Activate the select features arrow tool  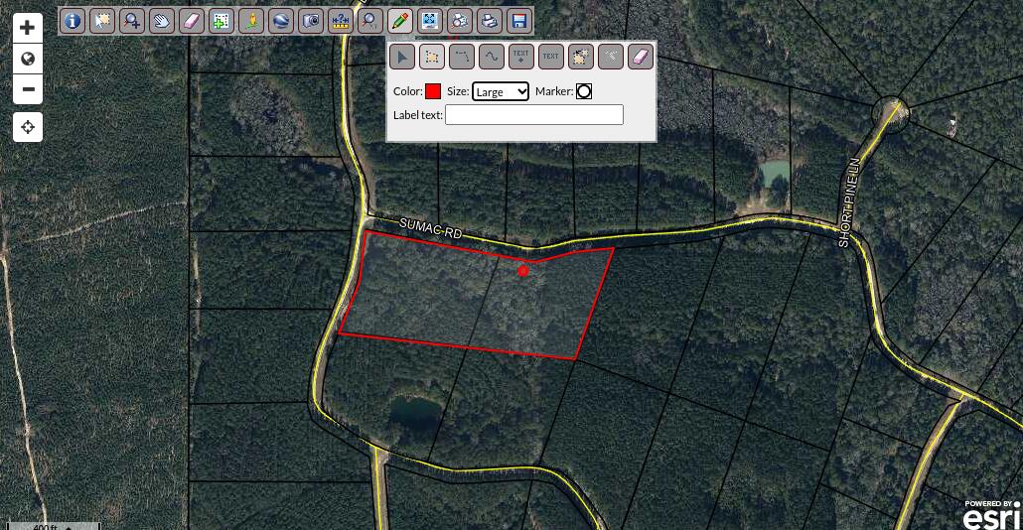[101, 21]
